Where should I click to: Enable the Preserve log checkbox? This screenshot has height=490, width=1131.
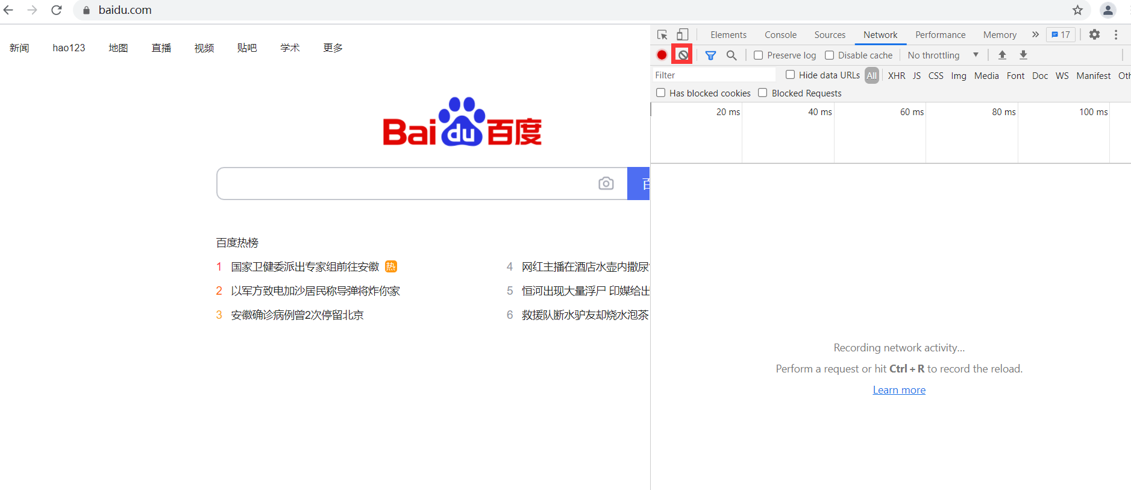759,55
